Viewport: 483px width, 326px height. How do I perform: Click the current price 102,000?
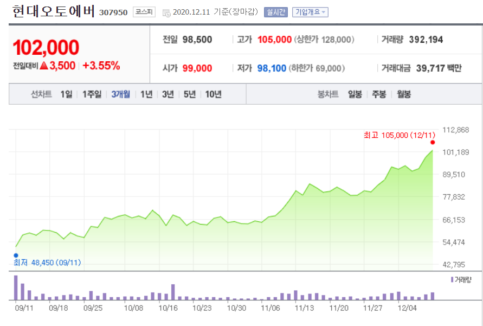(x=46, y=47)
